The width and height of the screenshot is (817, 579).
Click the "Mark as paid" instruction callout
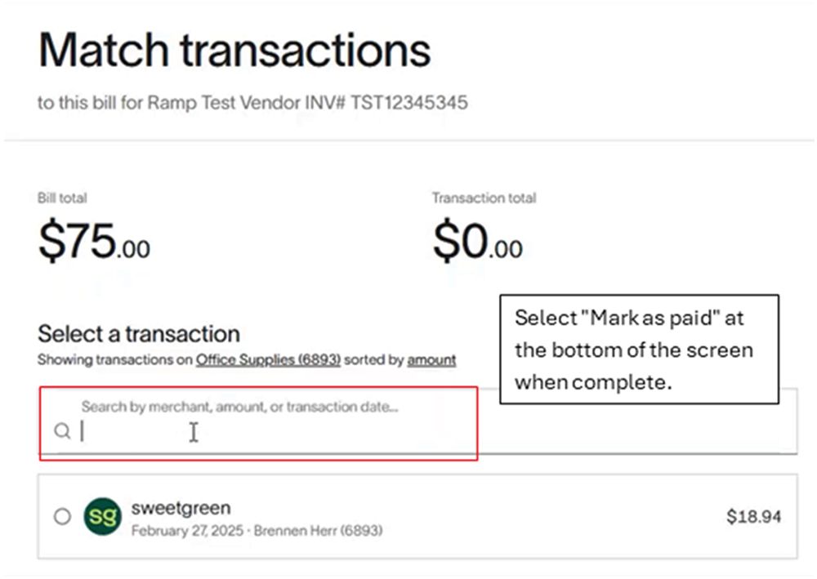pyautogui.click(x=638, y=350)
